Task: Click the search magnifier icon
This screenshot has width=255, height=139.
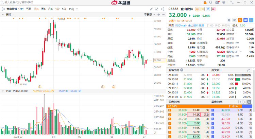Action: tap(2, 2)
